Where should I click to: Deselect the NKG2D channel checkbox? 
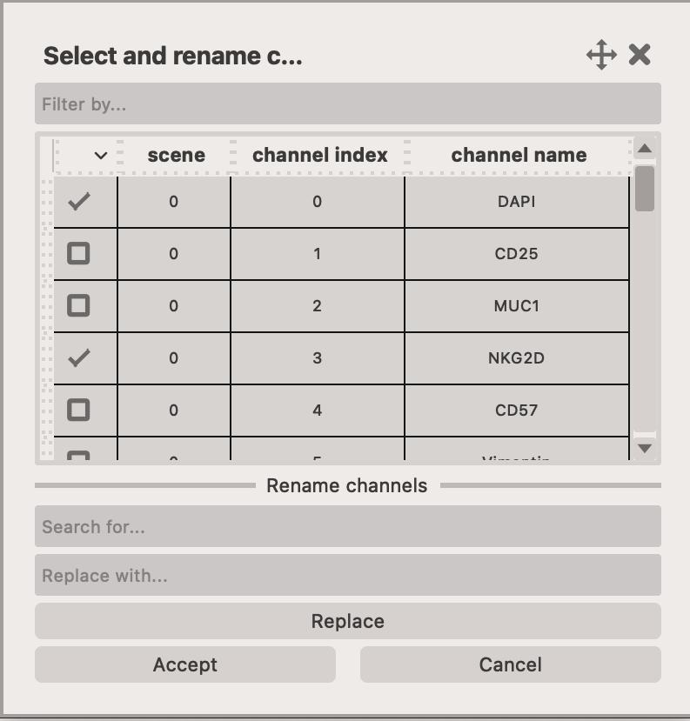[79, 357]
